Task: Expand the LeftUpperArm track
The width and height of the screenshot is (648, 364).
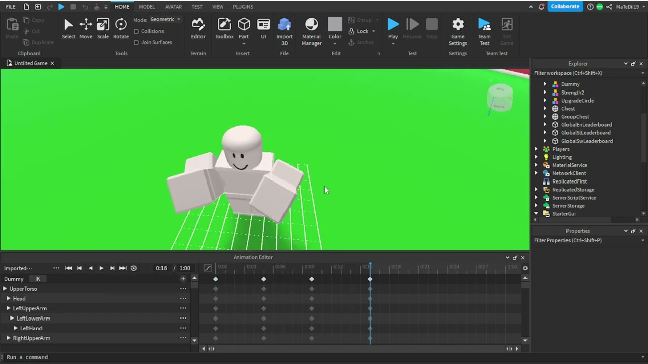Action: coord(8,308)
